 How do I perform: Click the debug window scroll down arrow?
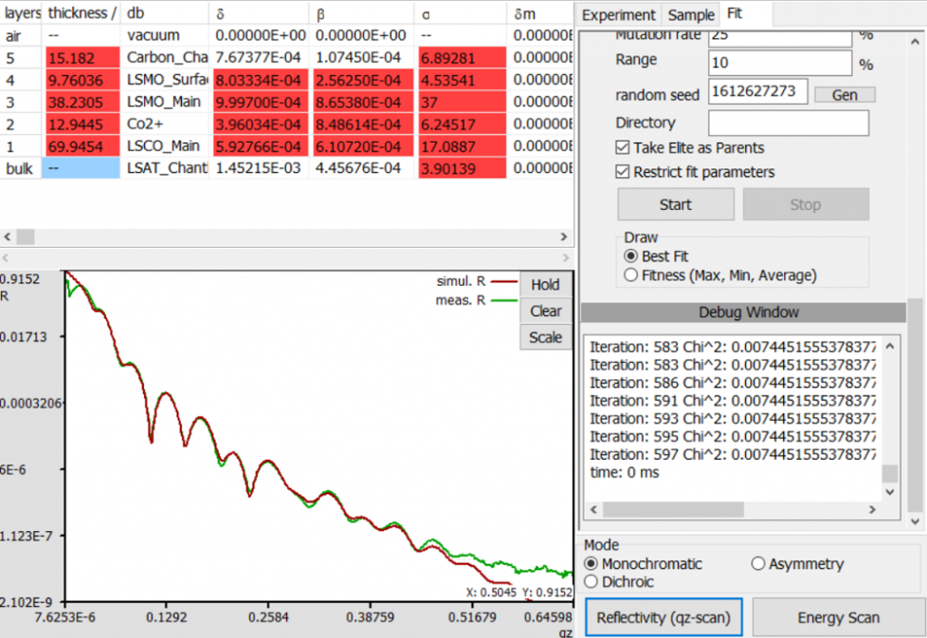click(x=891, y=491)
